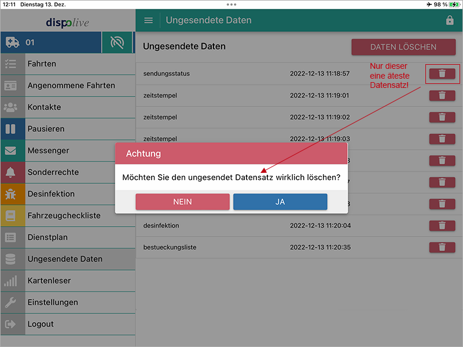Delete zeitstempel 11:19:03 record via trash
463x347 pixels.
click(442, 139)
